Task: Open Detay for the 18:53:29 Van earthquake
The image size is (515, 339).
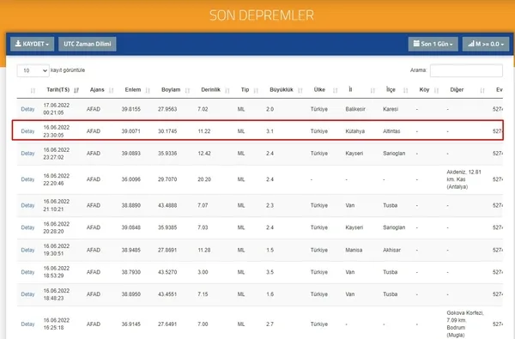Action: coord(27,272)
